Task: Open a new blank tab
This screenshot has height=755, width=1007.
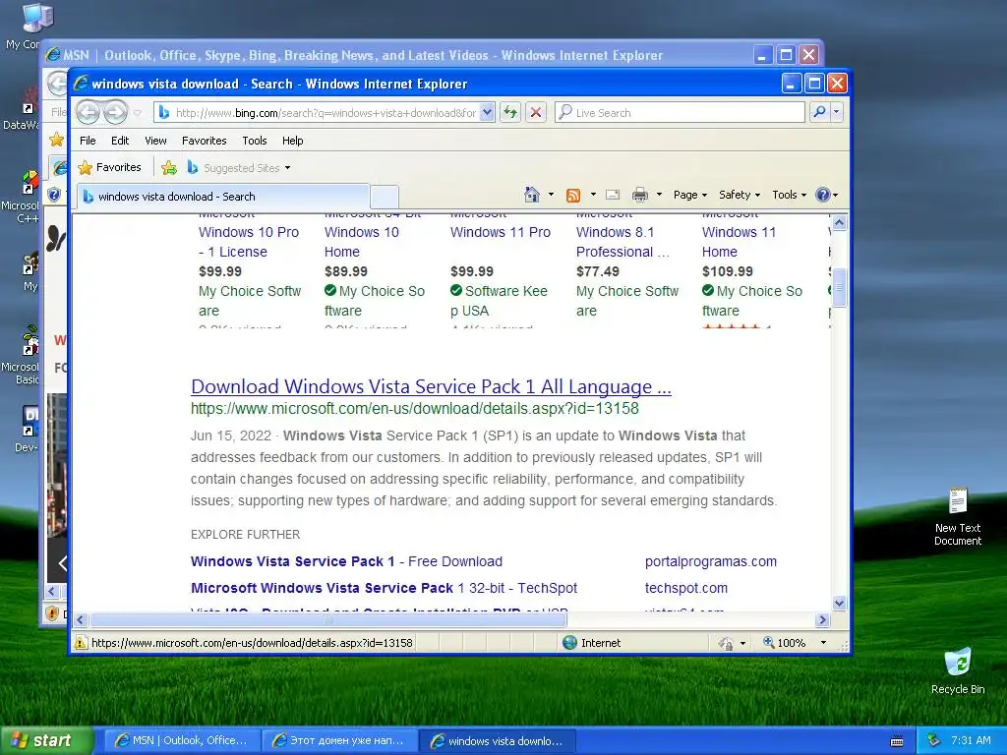Action: point(385,197)
